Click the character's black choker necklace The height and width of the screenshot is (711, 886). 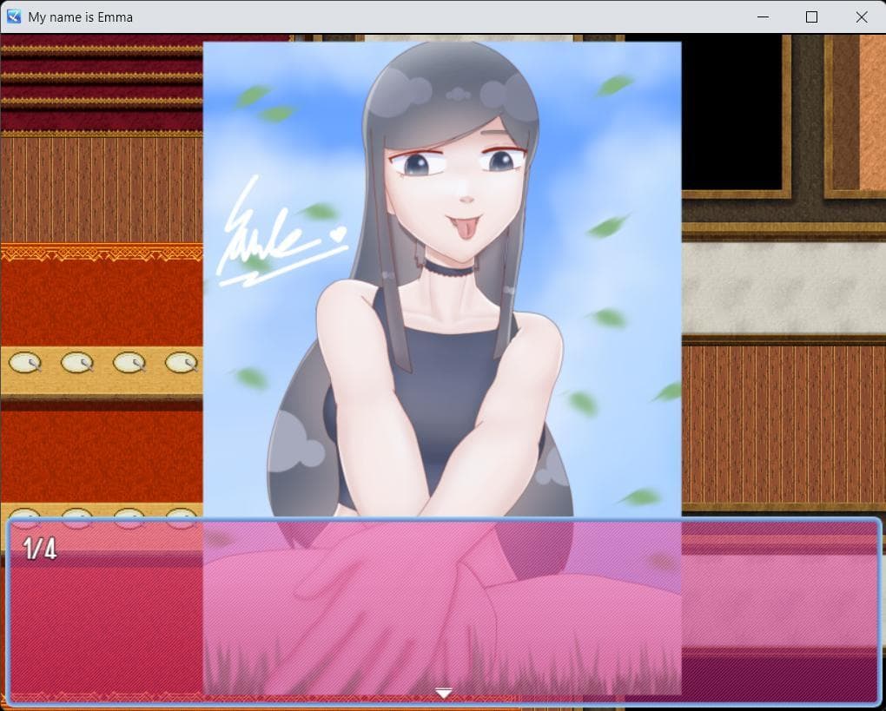coord(449,269)
